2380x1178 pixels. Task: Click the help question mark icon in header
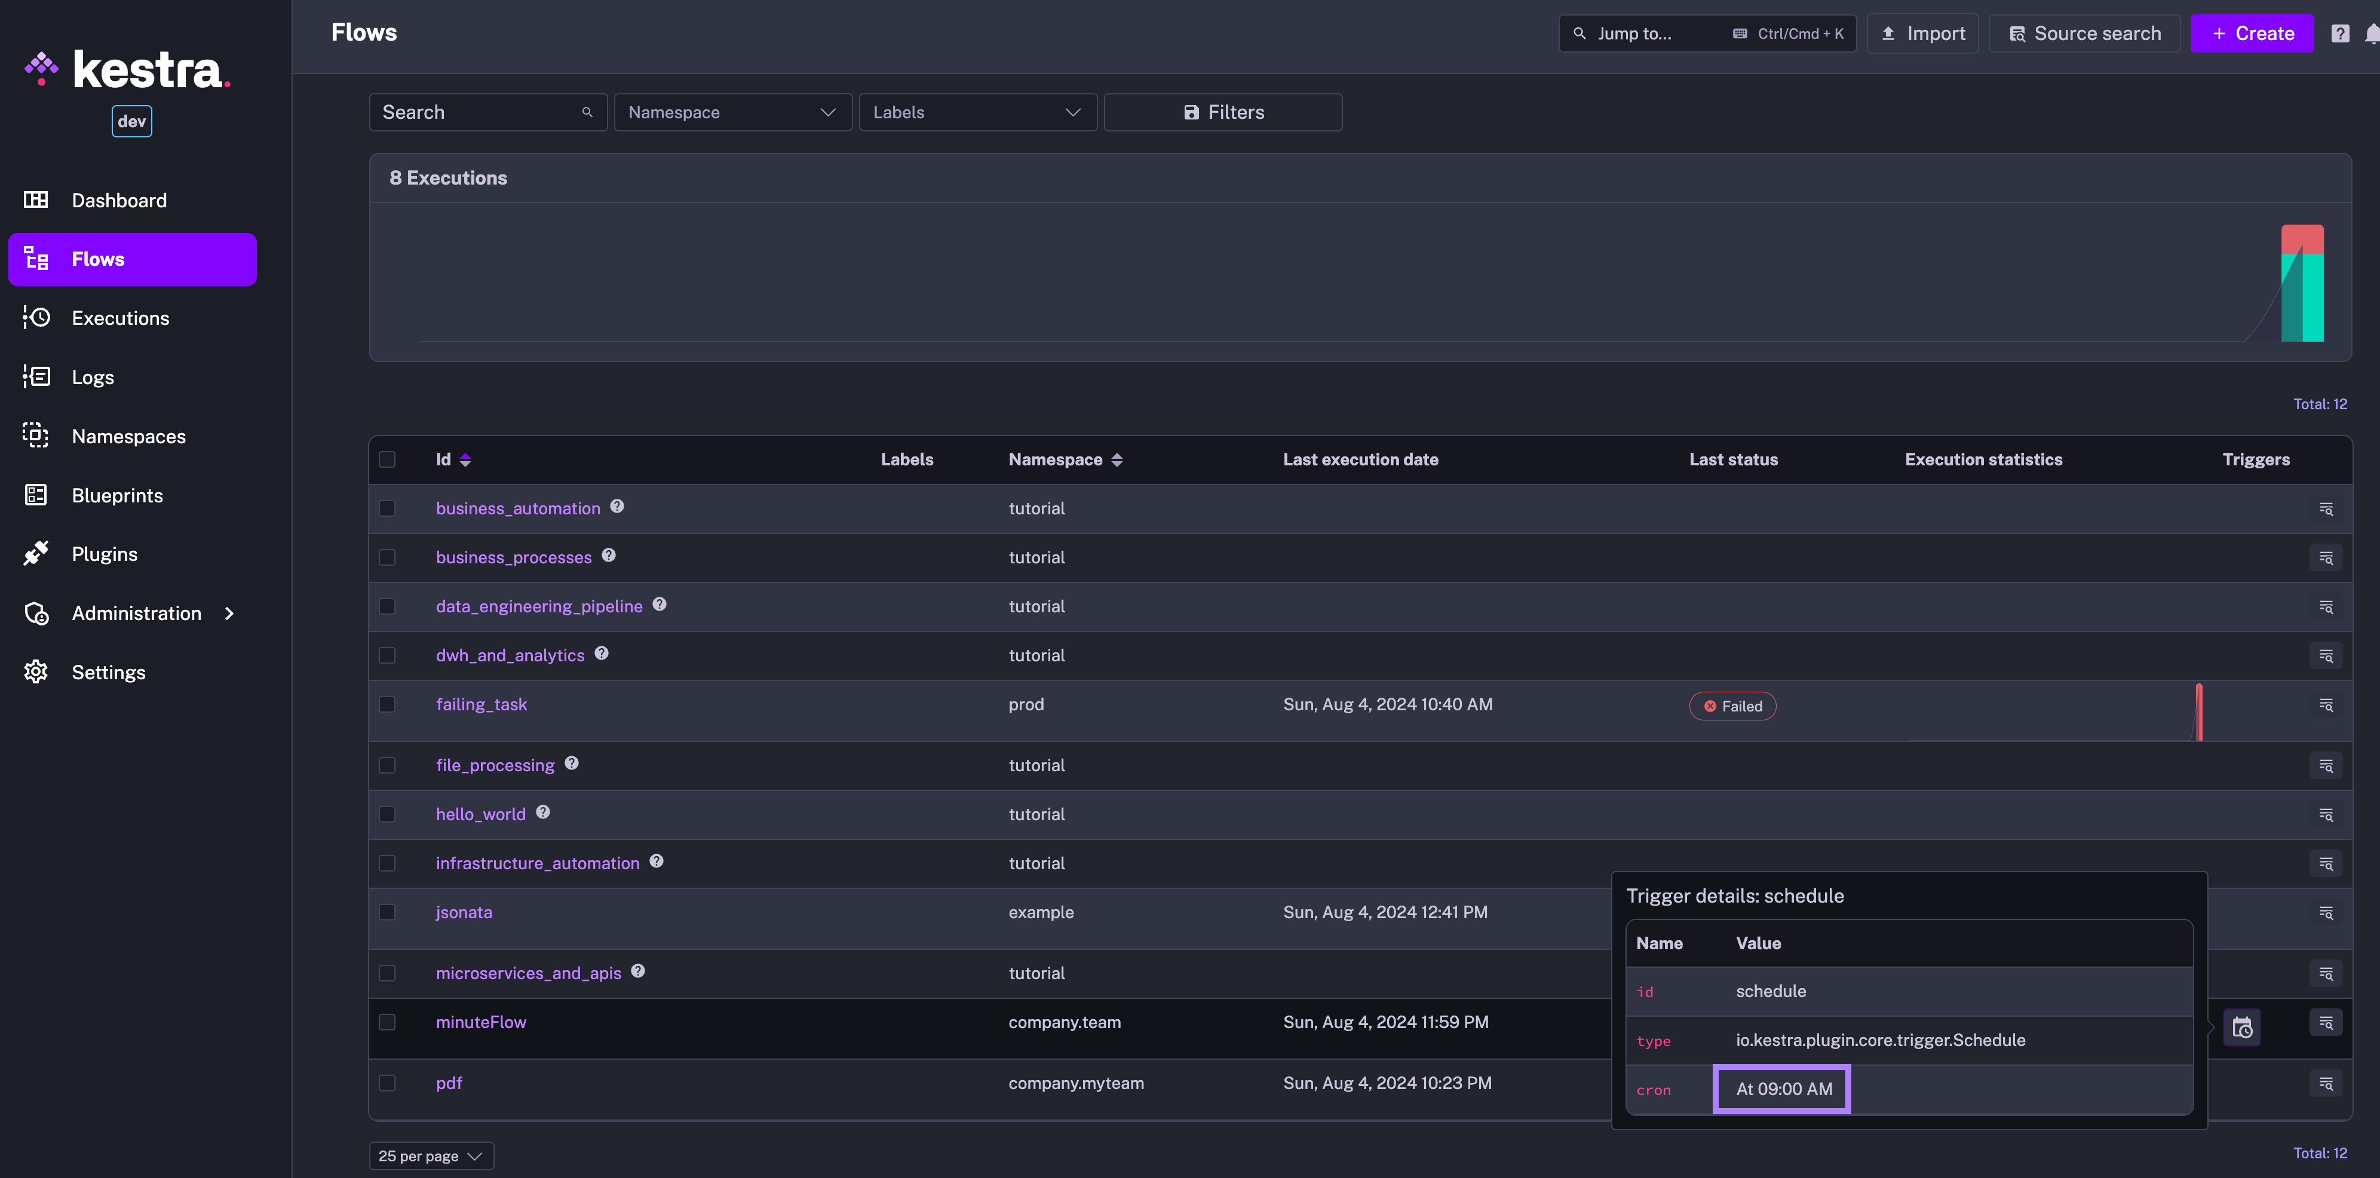pos(2339,33)
